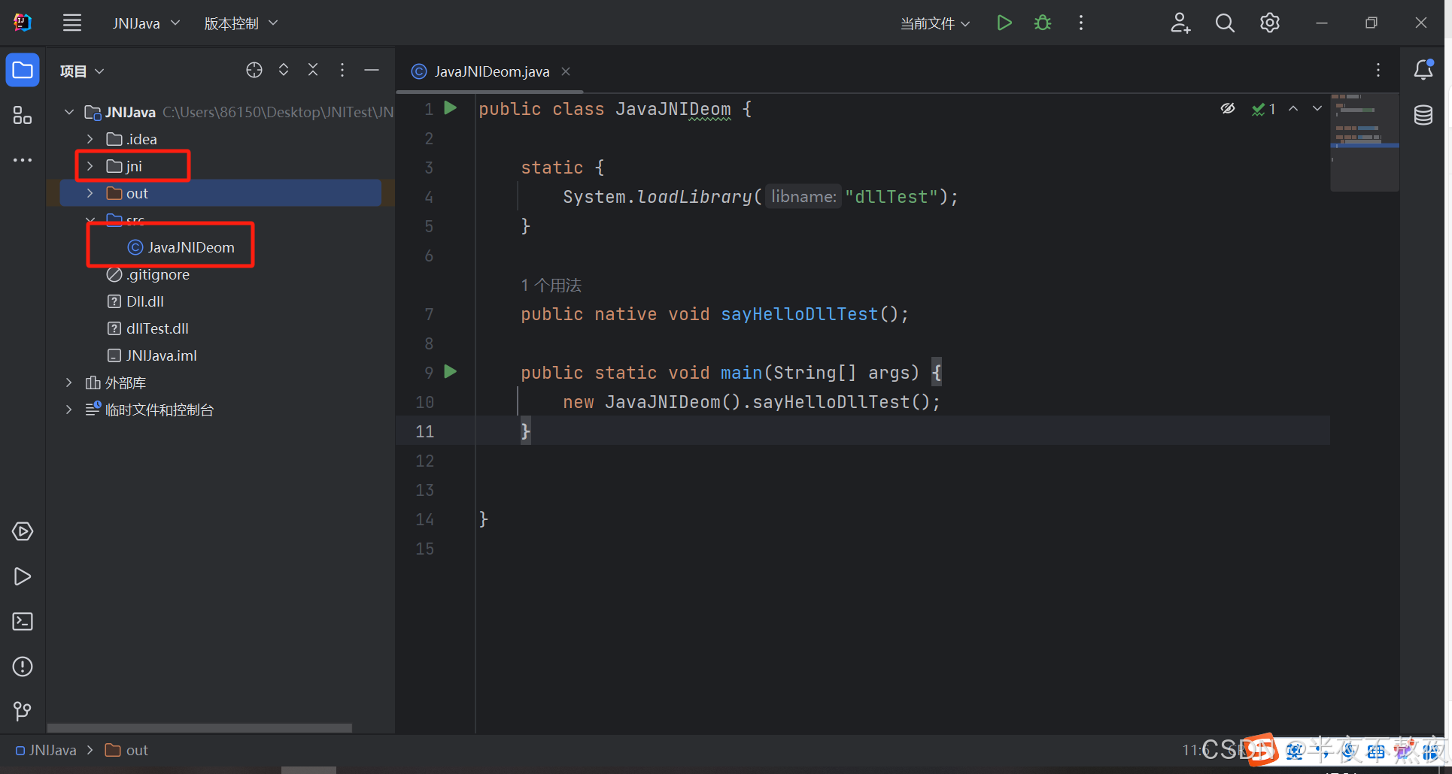Open the version control tool window icon
This screenshot has height=774, width=1452.
pos(23,711)
